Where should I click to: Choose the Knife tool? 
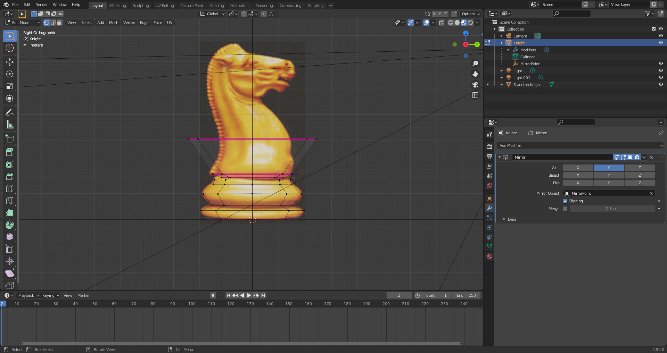coord(10,201)
